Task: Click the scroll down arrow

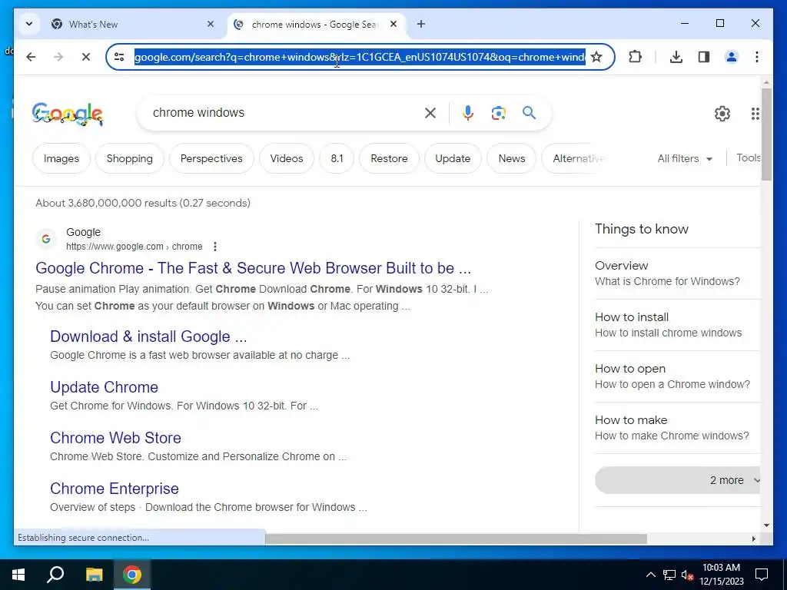Action: 766,525
